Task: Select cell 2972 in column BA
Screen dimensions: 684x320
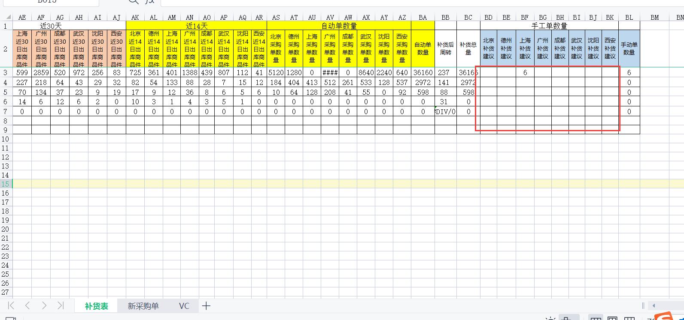Action: pos(423,82)
